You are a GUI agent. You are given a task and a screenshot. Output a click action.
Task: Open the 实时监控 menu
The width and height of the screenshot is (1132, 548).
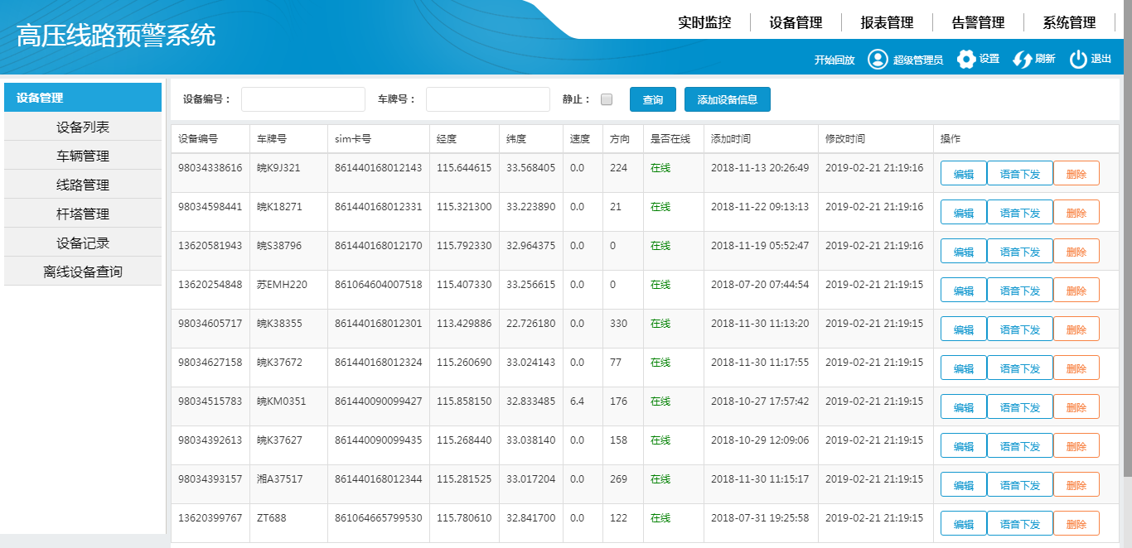coord(704,22)
